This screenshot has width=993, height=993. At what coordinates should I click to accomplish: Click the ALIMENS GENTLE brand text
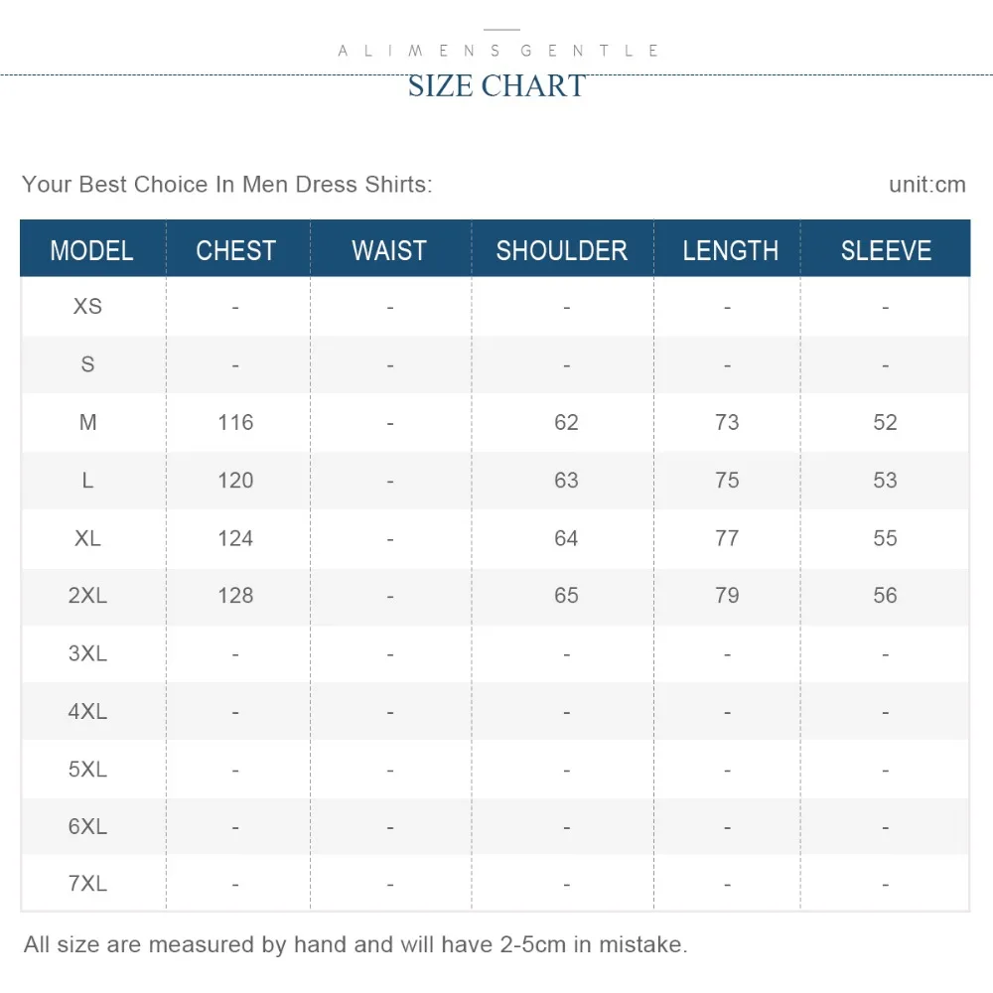499,51
